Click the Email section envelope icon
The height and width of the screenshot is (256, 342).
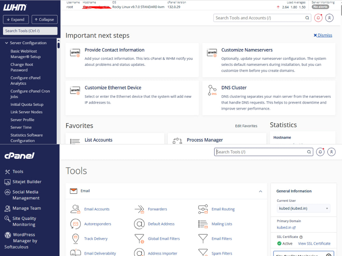point(74,191)
